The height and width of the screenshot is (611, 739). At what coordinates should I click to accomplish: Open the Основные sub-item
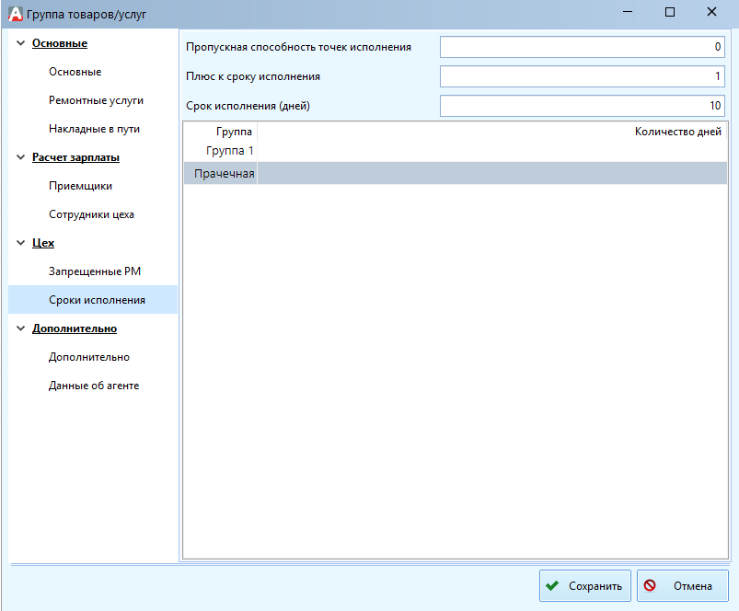pyautogui.click(x=75, y=72)
